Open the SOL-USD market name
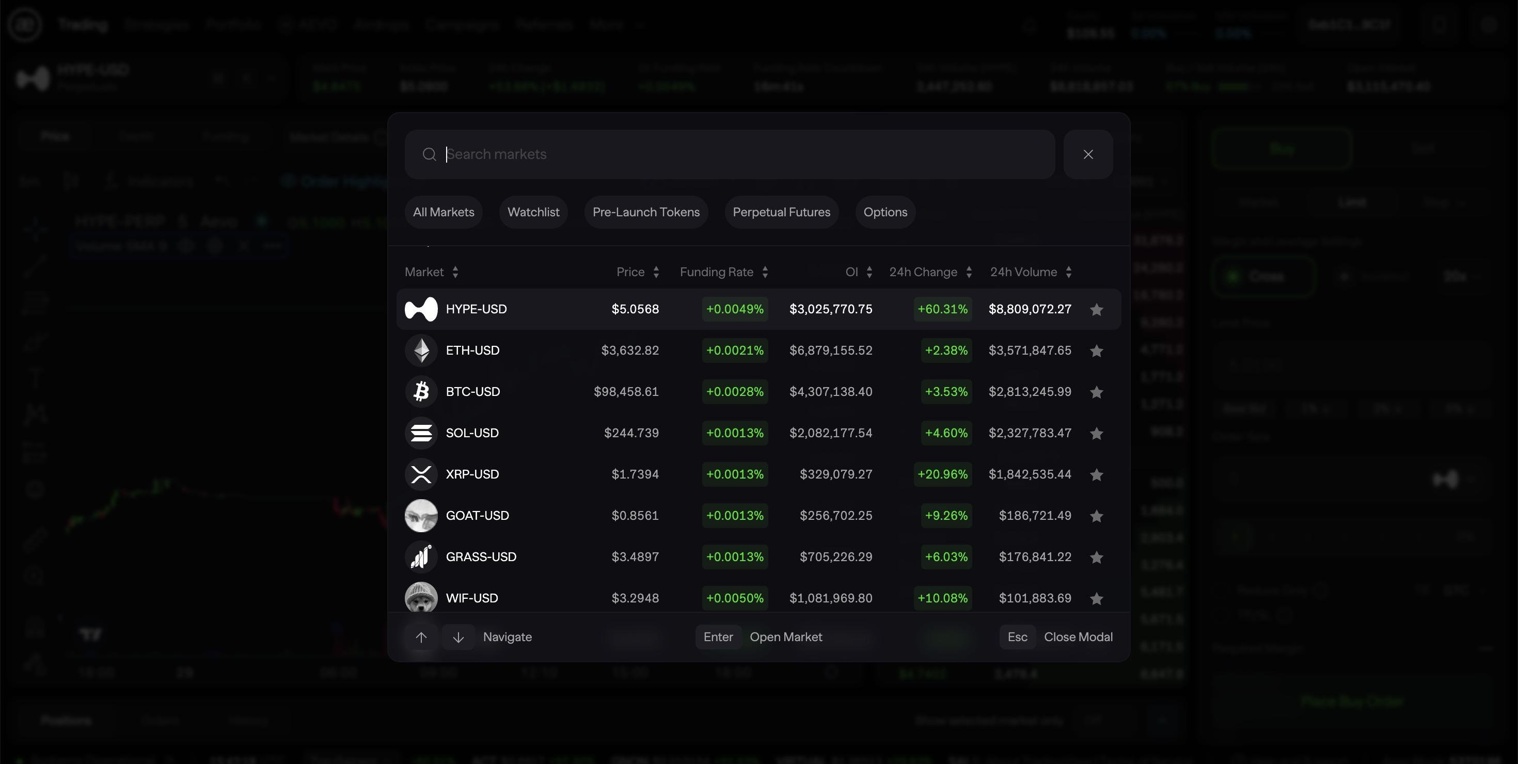The image size is (1518, 764). (472, 433)
